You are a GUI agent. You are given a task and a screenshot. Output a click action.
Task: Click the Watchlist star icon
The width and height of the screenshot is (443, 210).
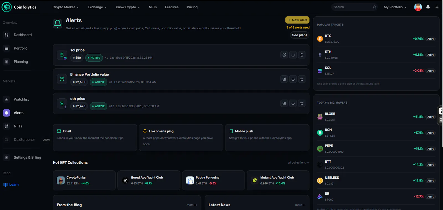(6, 99)
